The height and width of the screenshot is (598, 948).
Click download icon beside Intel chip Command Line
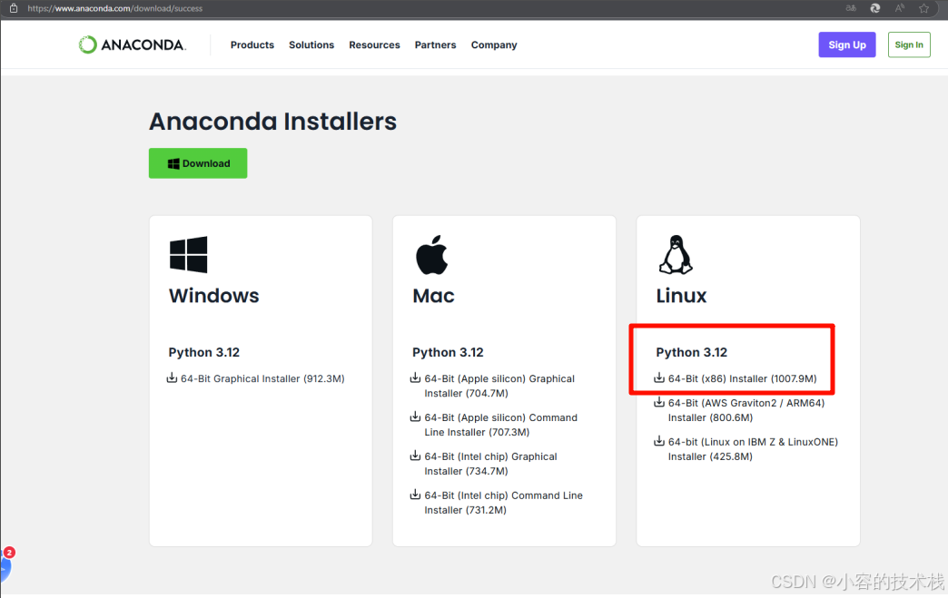click(x=415, y=495)
